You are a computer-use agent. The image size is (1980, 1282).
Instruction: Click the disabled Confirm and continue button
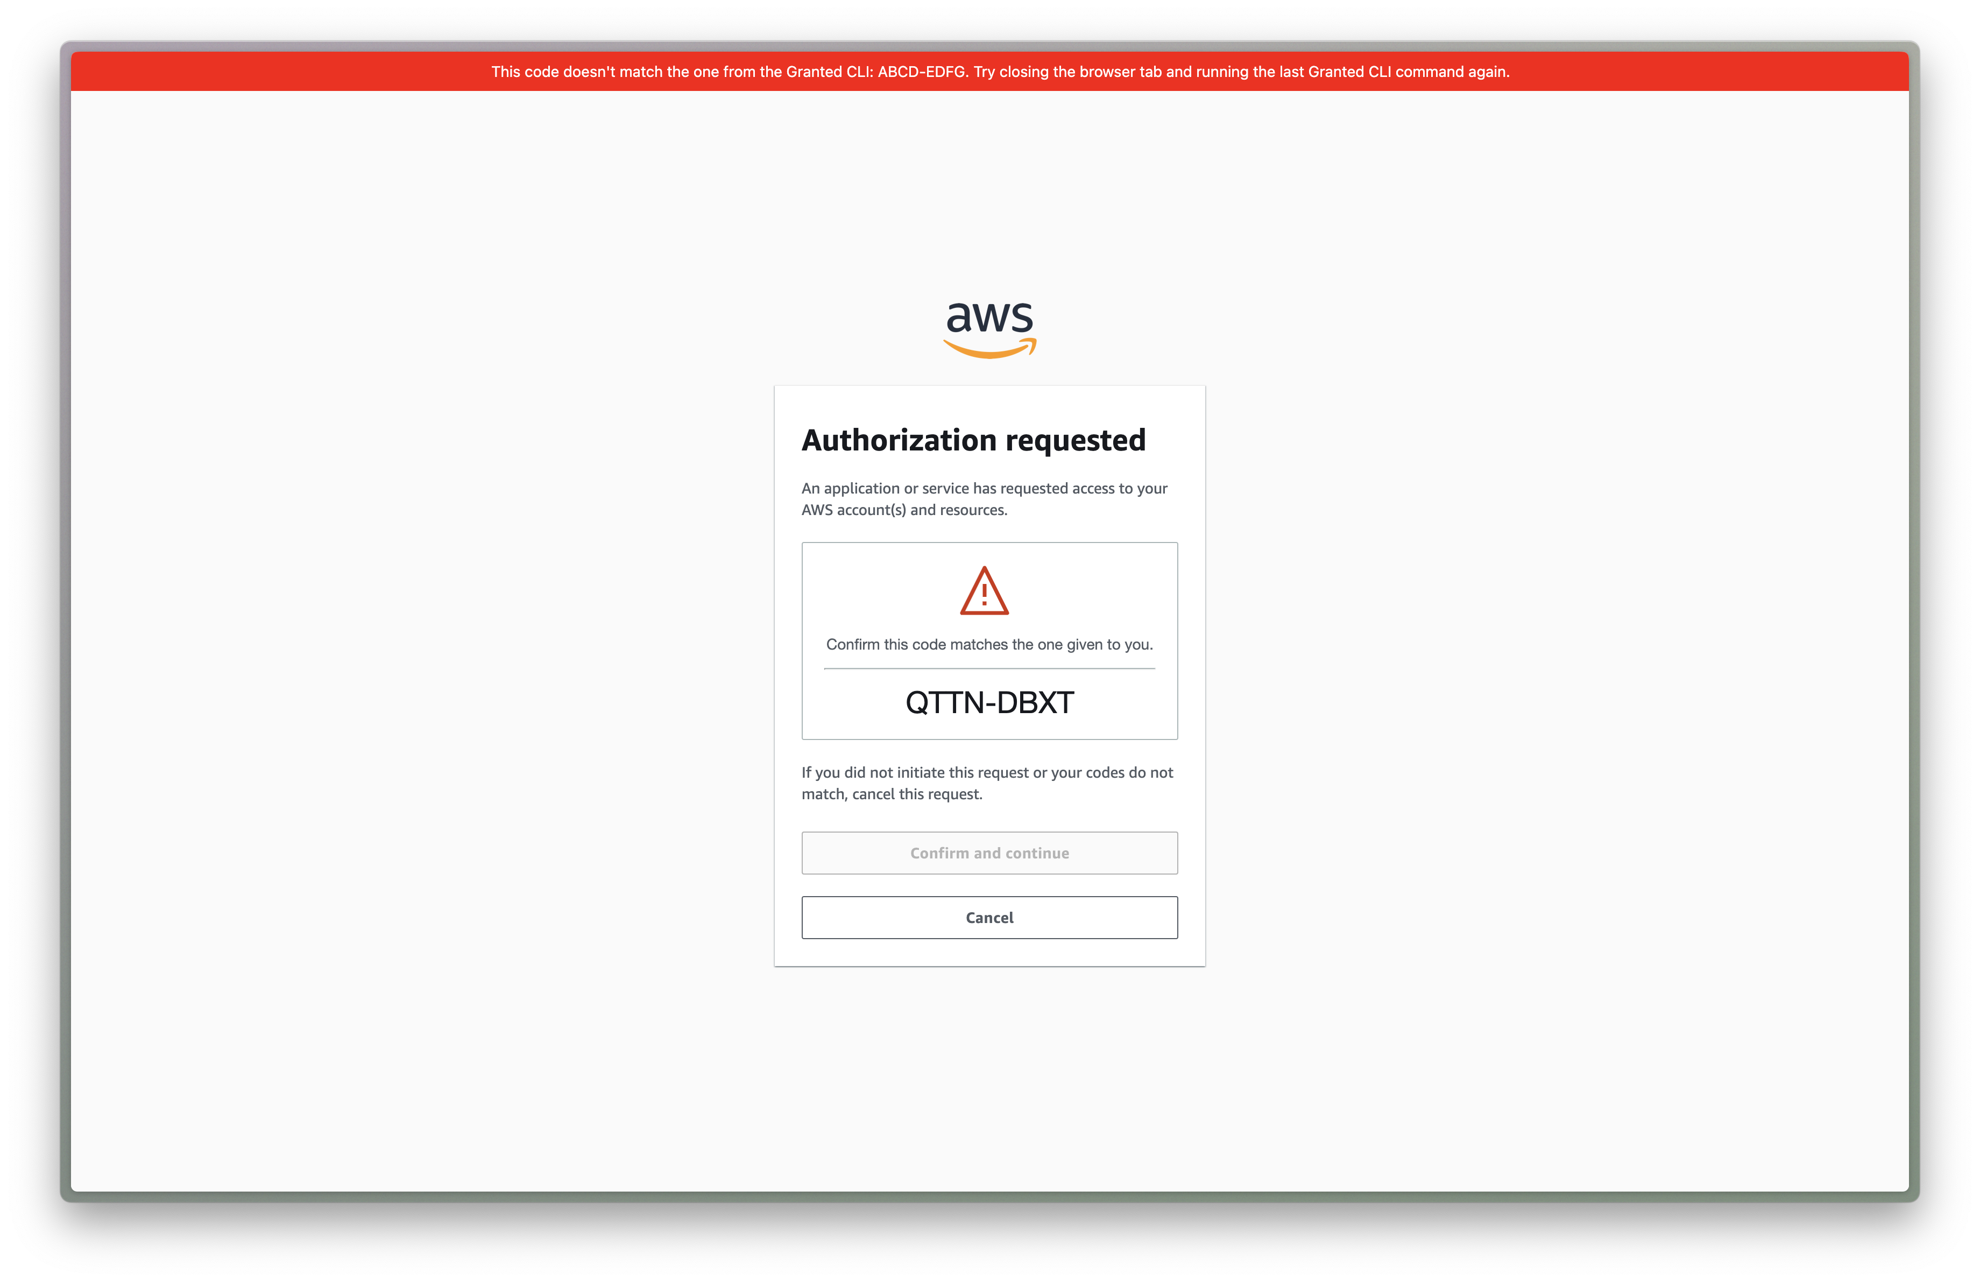989,853
